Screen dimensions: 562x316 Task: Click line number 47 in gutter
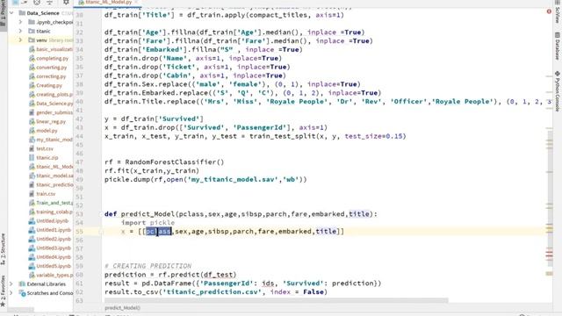click(x=79, y=162)
